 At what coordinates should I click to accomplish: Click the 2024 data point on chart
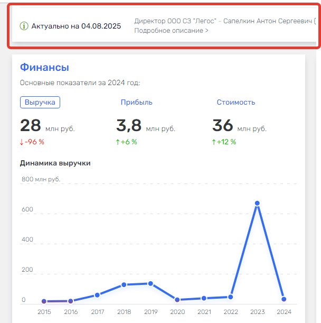tap(284, 299)
